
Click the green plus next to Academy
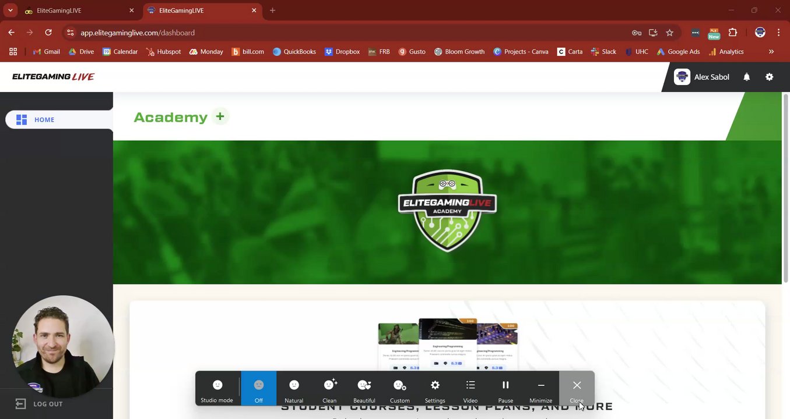coord(220,116)
